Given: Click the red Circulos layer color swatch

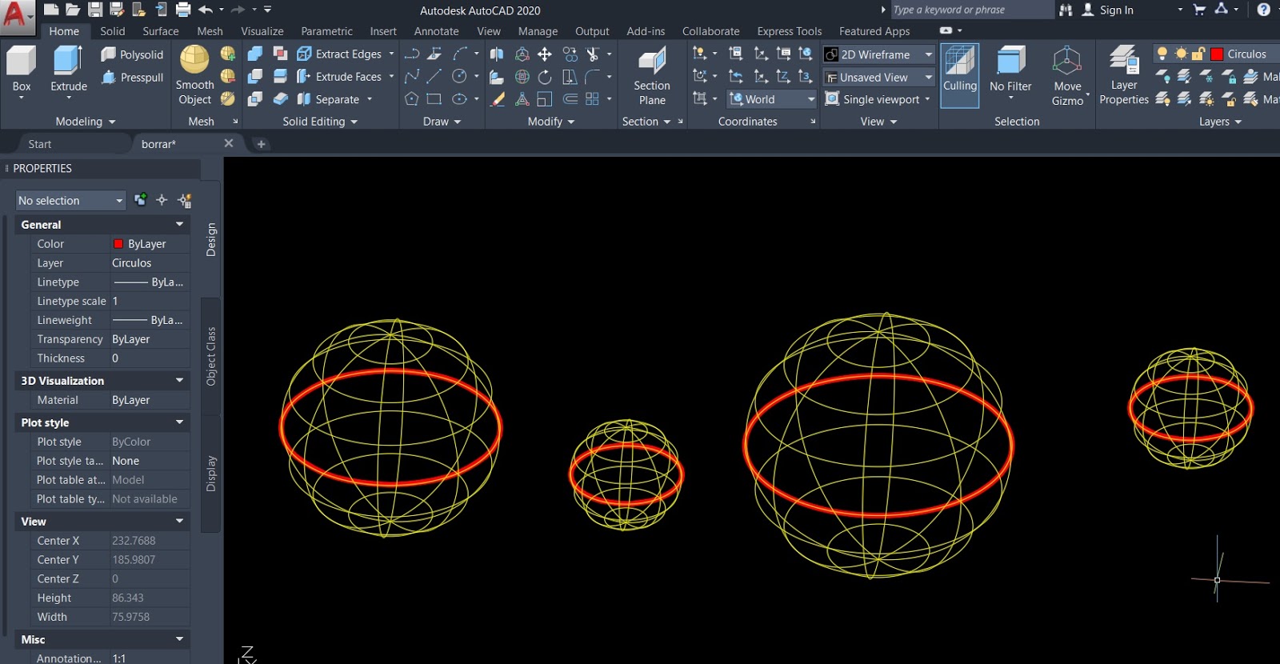Looking at the screenshot, I should tap(1217, 54).
